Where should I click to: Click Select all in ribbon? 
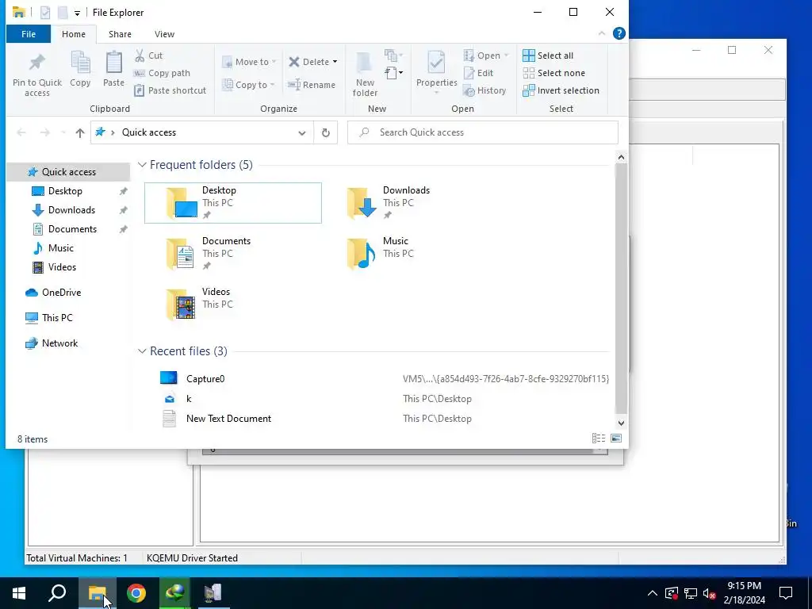click(x=548, y=56)
